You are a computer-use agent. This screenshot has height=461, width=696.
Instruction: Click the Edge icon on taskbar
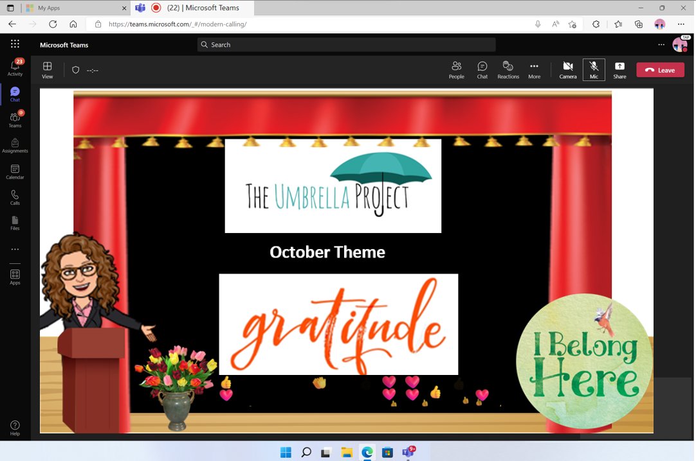pos(367,452)
